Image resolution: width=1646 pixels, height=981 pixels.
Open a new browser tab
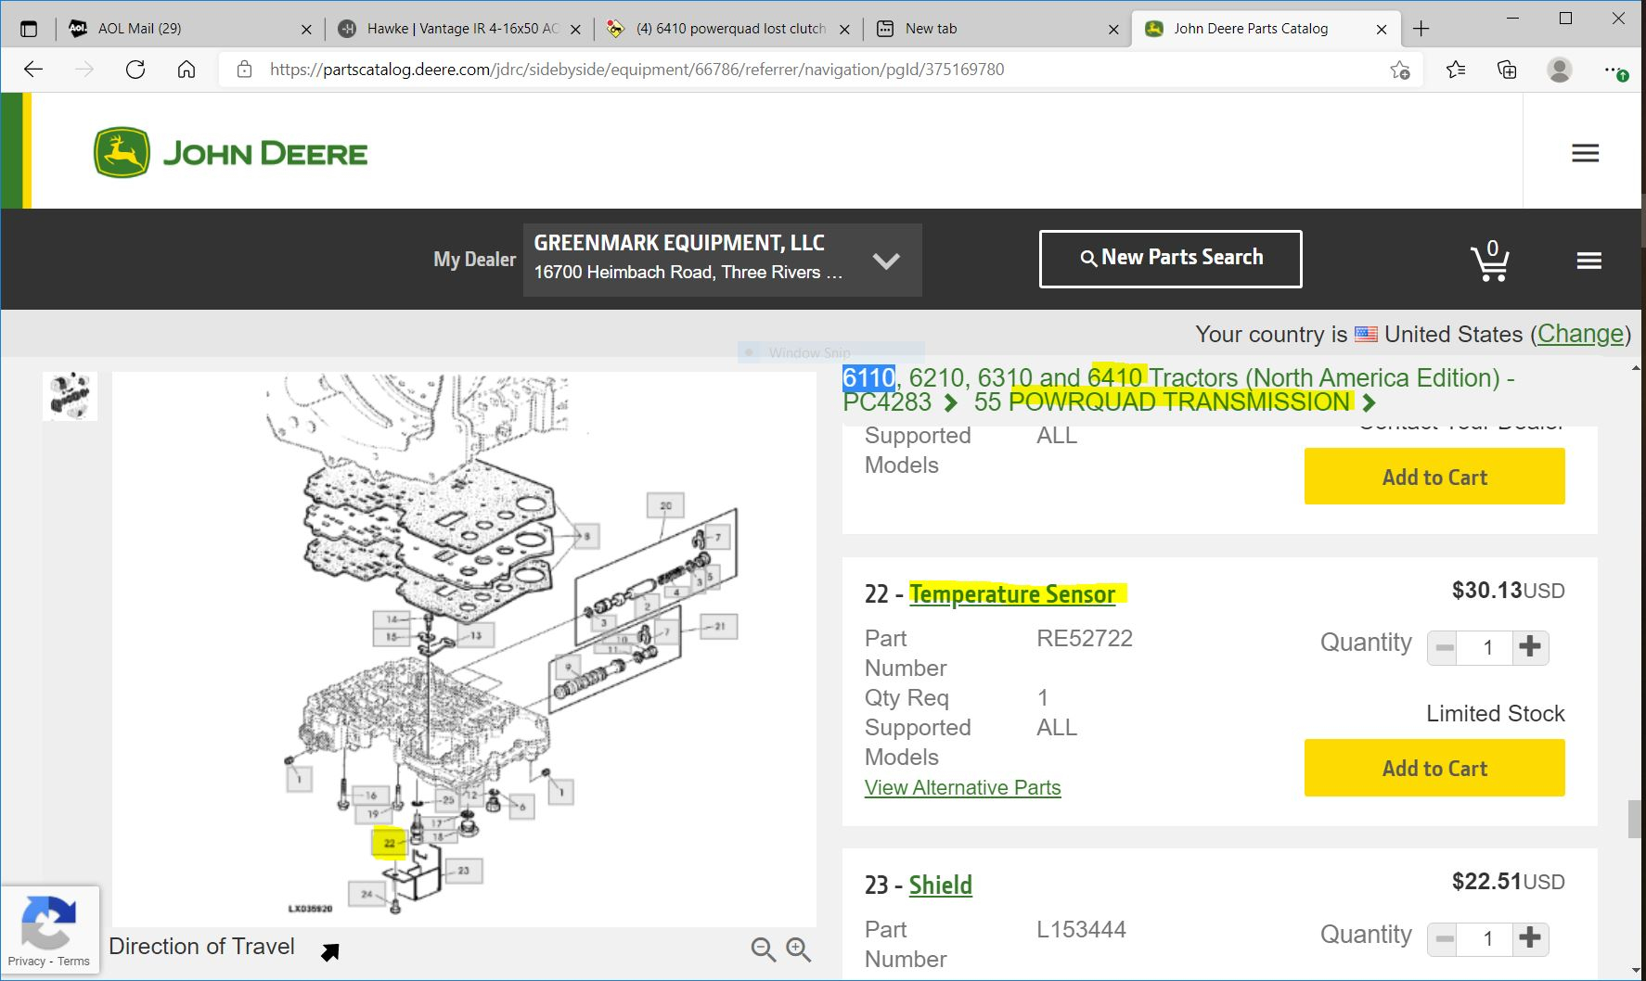(1421, 29)
